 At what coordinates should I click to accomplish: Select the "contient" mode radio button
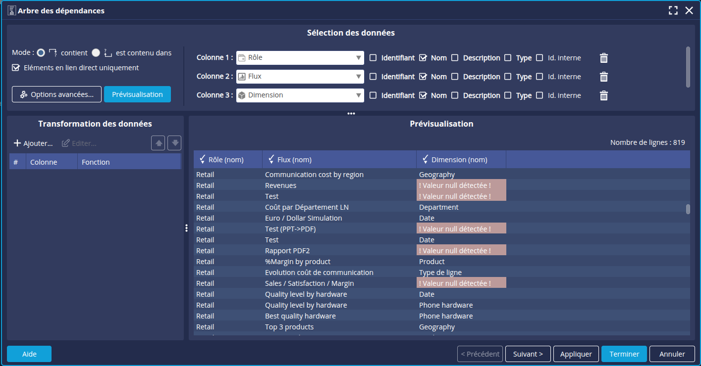41,52
